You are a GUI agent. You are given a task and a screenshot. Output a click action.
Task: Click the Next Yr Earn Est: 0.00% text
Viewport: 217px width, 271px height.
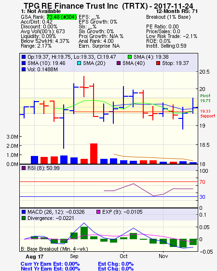(50, 269)
